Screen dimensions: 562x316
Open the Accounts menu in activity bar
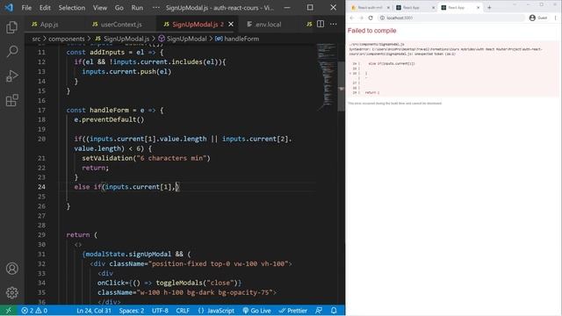(x=11, y=269)
